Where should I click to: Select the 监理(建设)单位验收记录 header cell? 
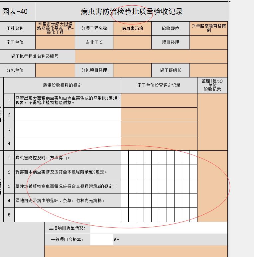coord(212,85)
